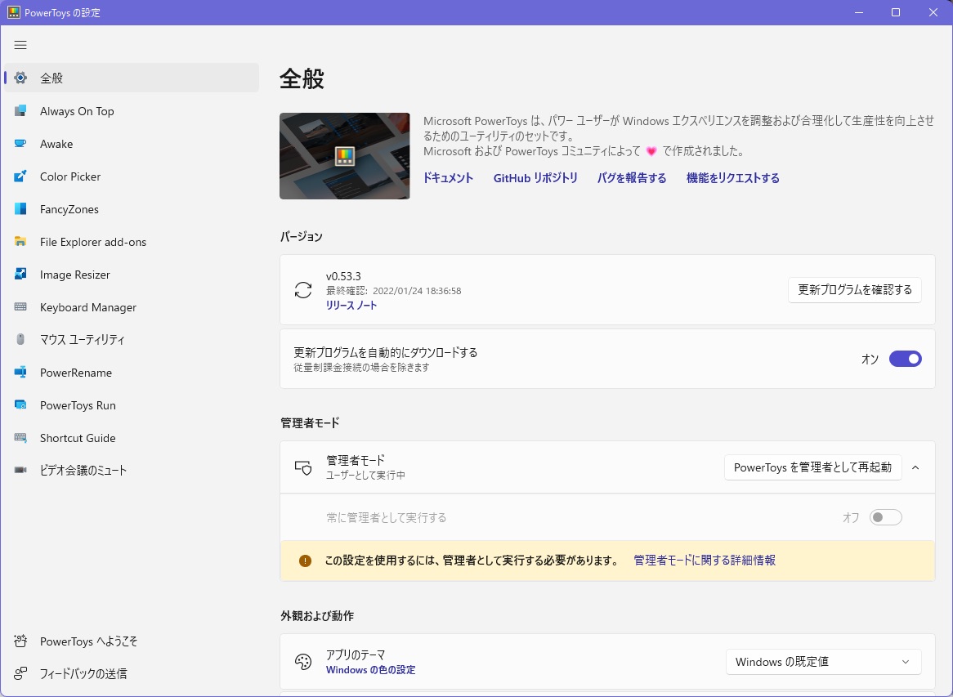Open マウス ユーティリティ settings page
The height and width of the screenshot is (697, 953).
pyautogui.click(x=132, y=340)
